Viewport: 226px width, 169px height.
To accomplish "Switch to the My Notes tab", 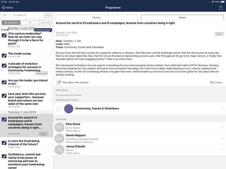I will 45,23.
